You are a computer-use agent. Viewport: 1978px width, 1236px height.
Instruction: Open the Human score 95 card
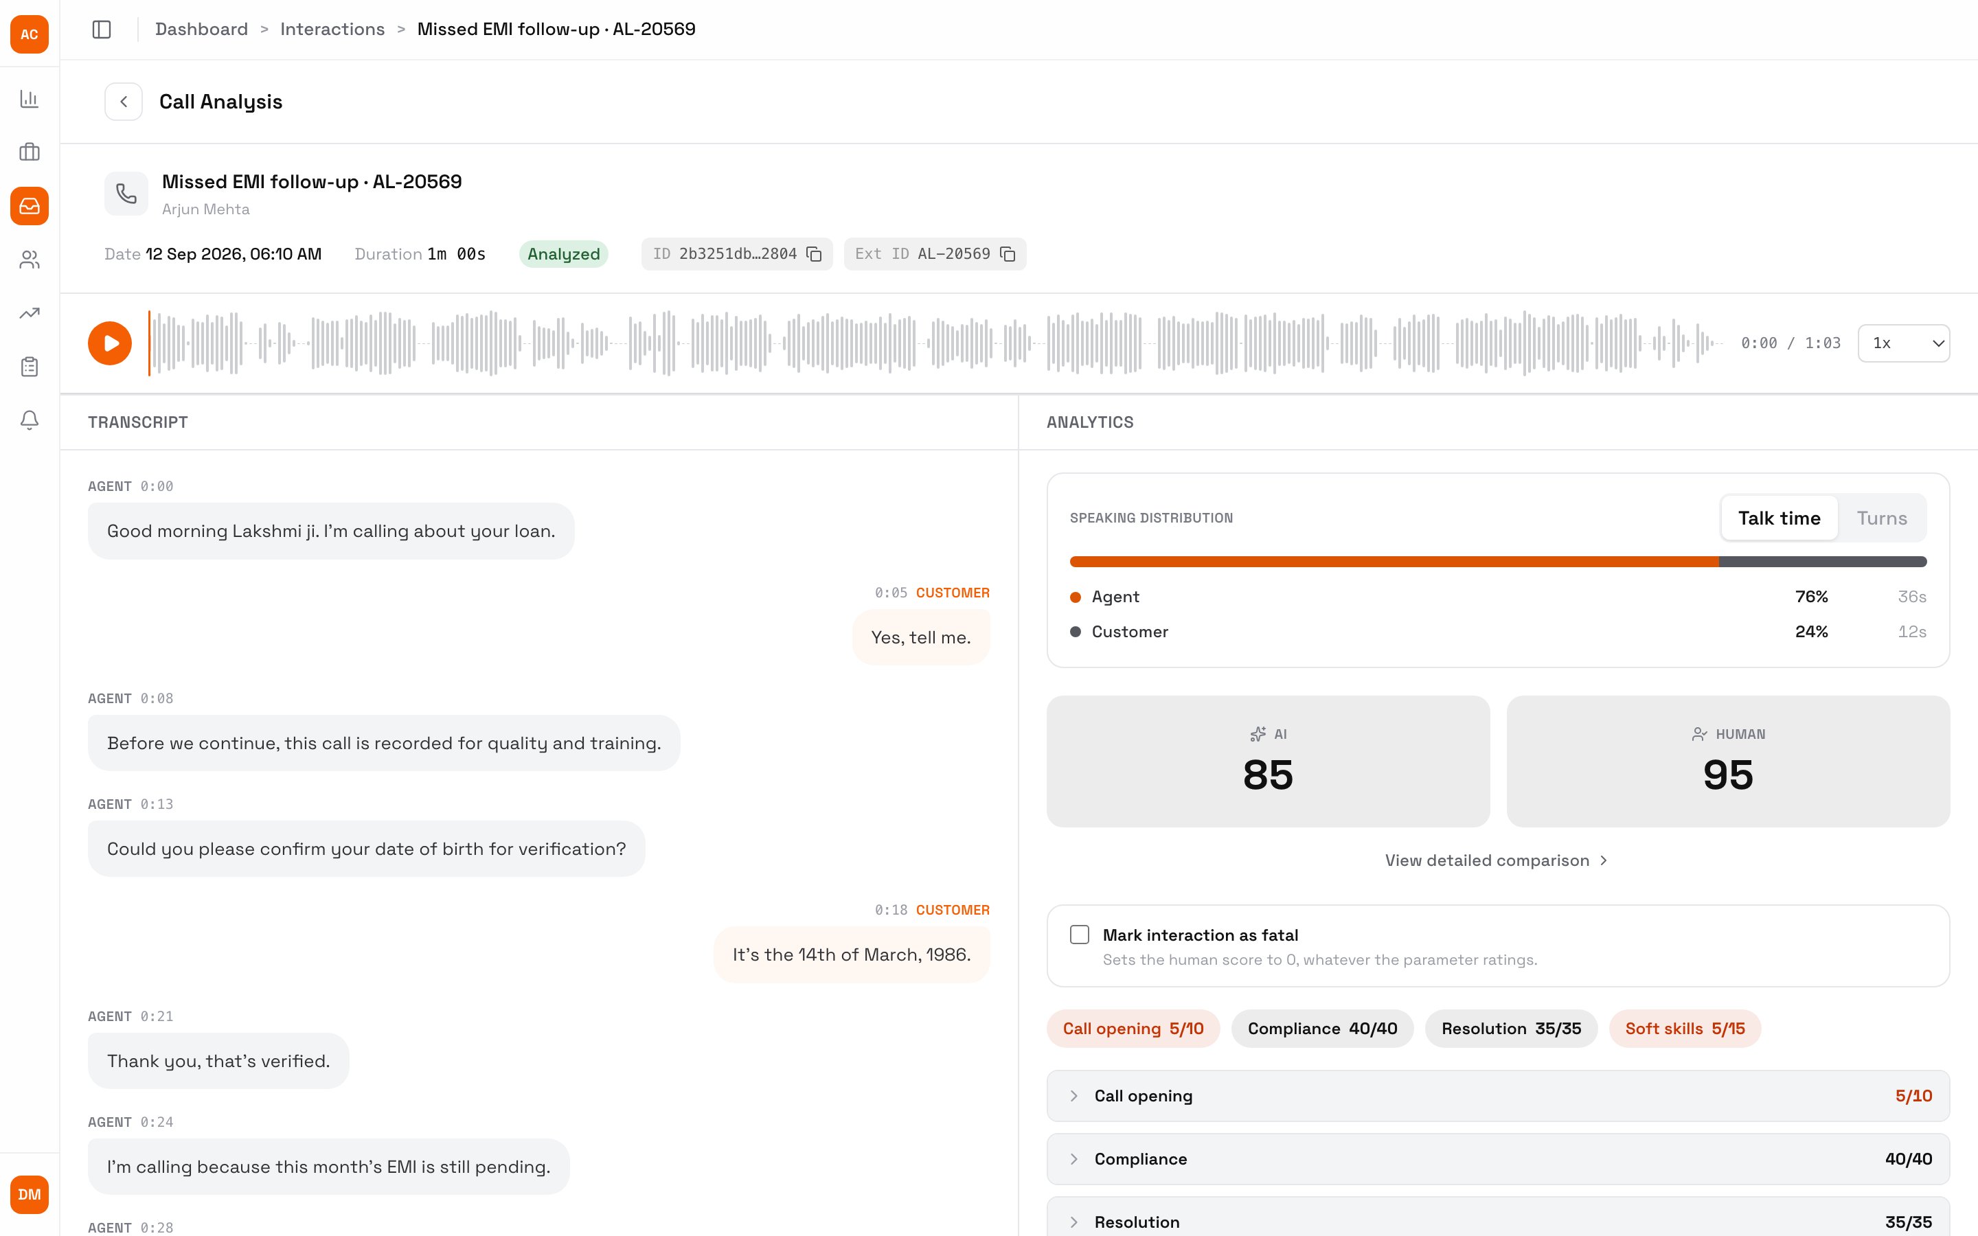pos(1728,761)
